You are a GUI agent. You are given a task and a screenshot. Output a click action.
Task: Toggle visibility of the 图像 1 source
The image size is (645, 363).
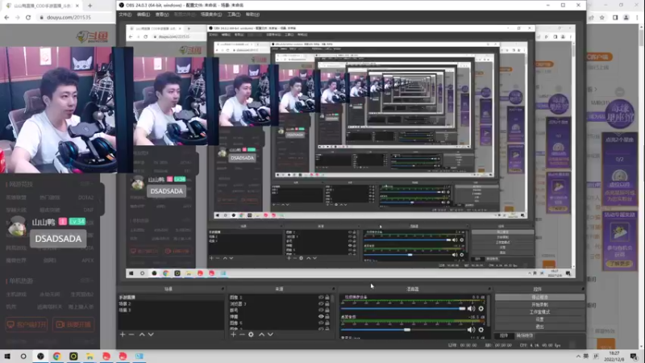click(x=321, y=297)
